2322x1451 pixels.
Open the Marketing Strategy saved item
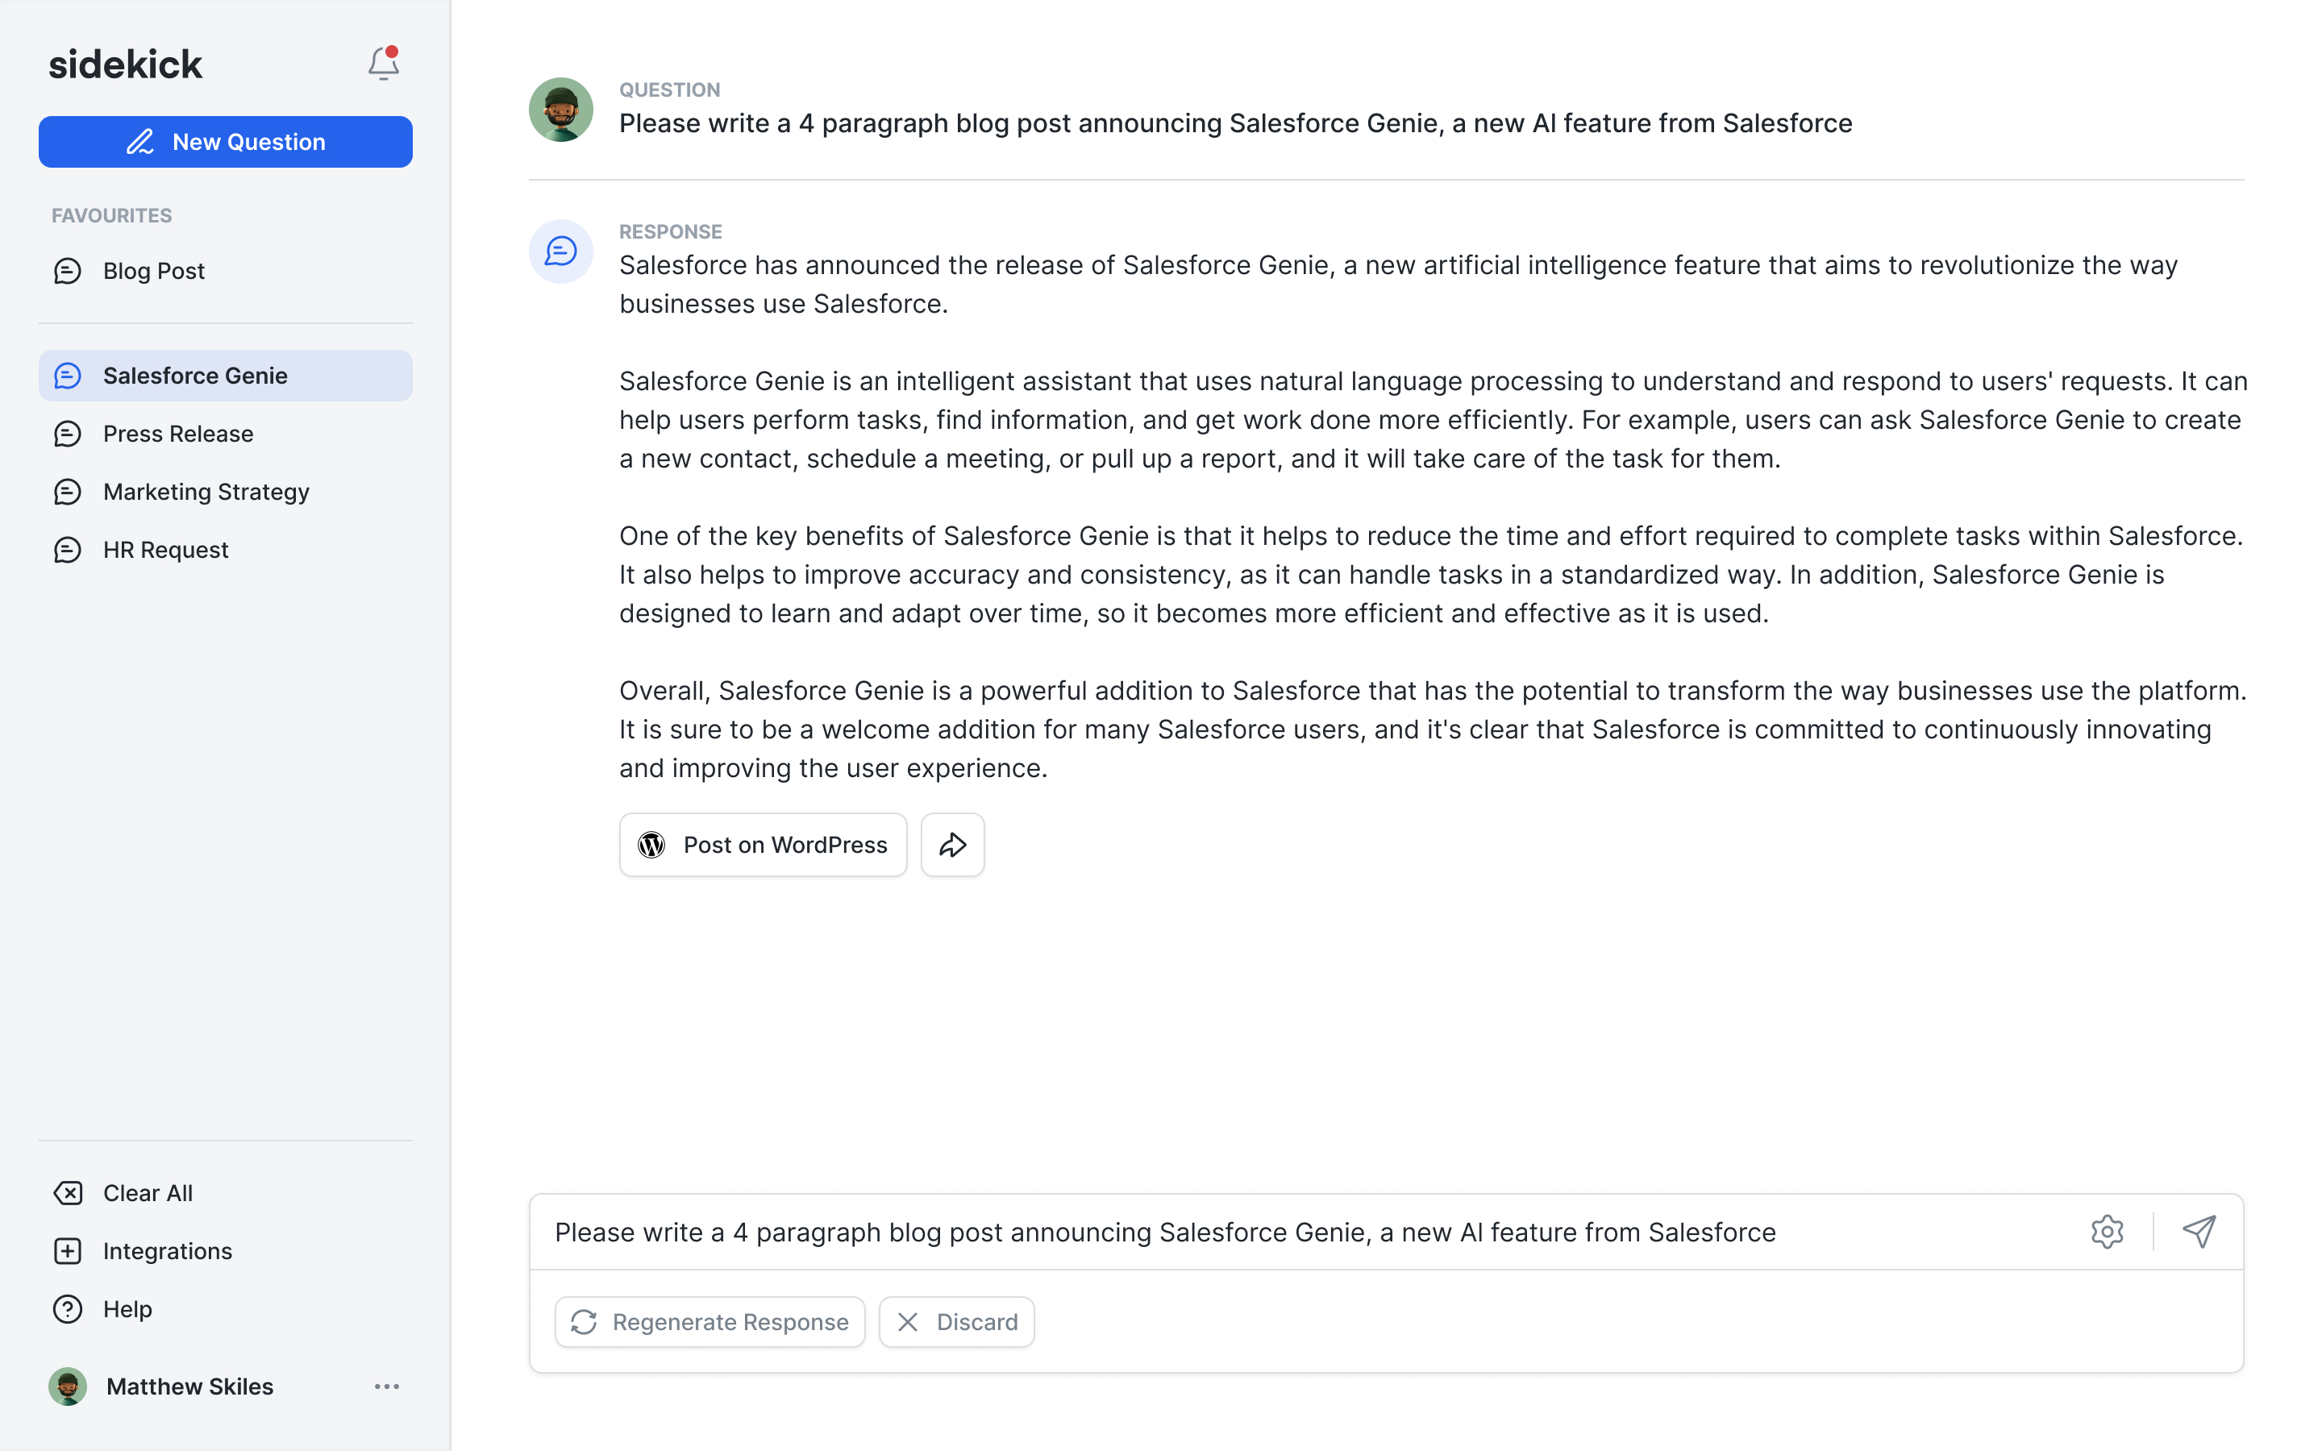tap(204, 492)
